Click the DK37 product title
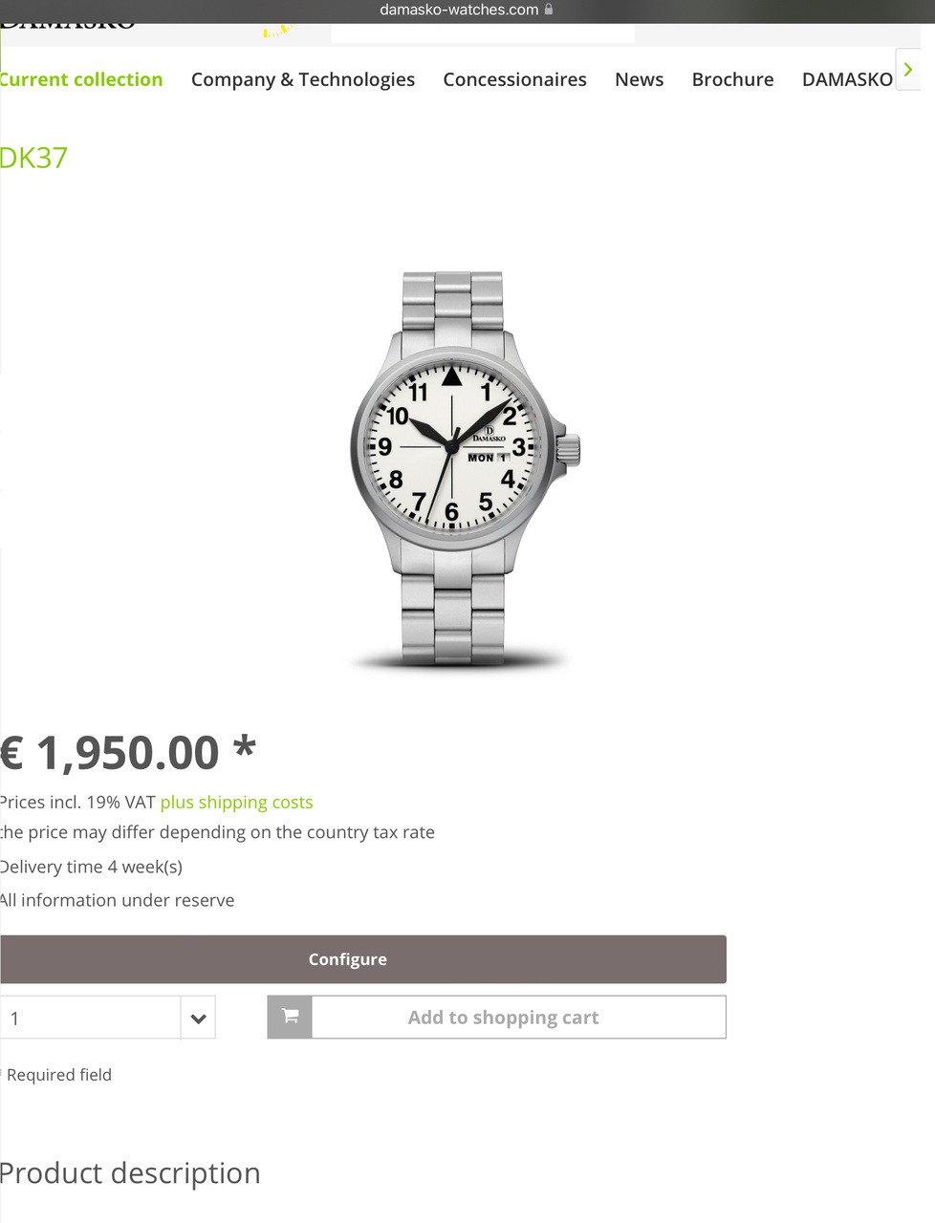Image resolution: width=935 pixels, height=1223 pixels. pyautogui.click(x=33, y=158)
